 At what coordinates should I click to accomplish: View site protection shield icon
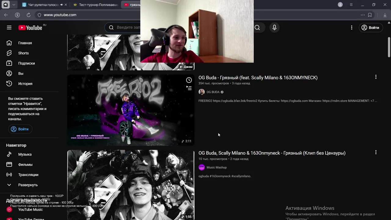[x=39, y=15]
